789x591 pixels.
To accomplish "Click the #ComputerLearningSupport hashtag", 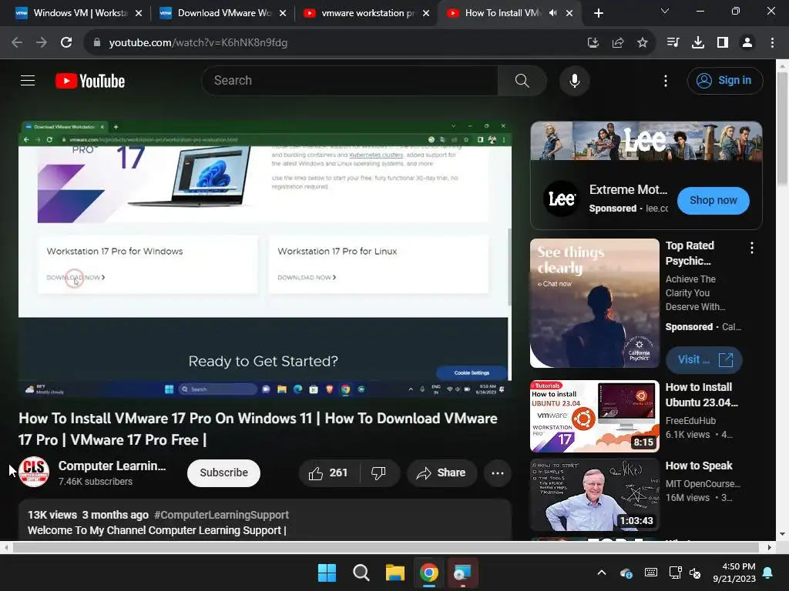I will (221, 515).
